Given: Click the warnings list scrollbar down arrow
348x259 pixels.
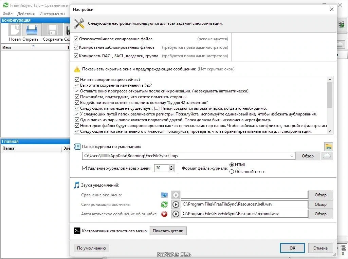Looking at the screenshot, I should coord(330,131).
